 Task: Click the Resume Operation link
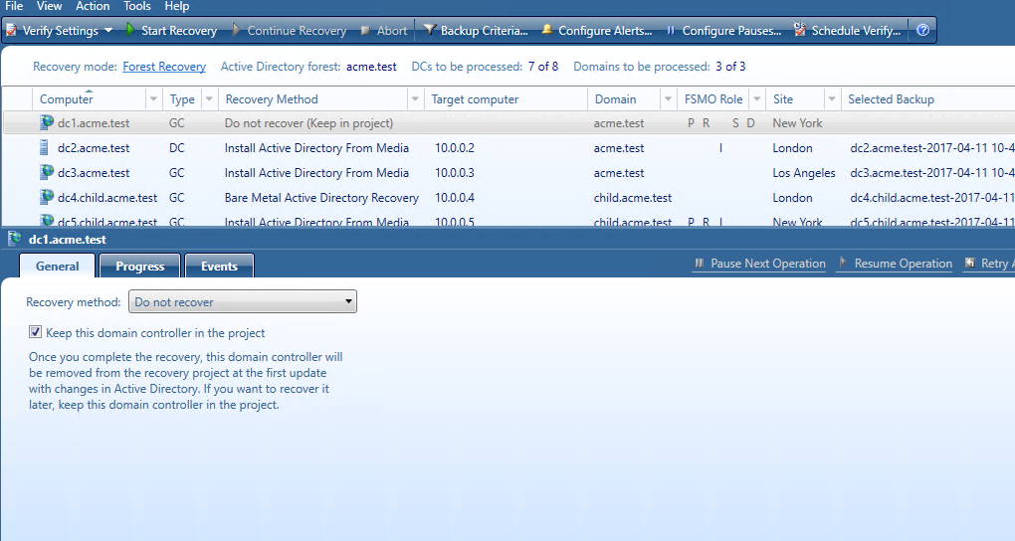pyautogui.click(x=903, y=264)
